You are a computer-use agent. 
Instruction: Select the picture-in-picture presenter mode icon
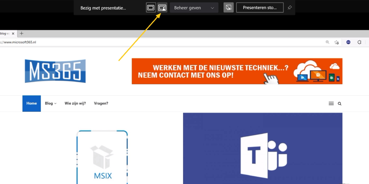(162, 8)
